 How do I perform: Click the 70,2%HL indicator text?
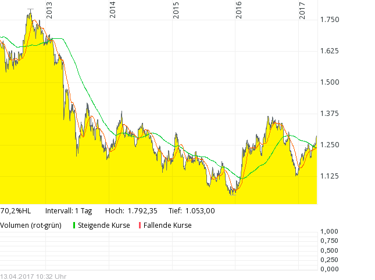pos(16,210)
